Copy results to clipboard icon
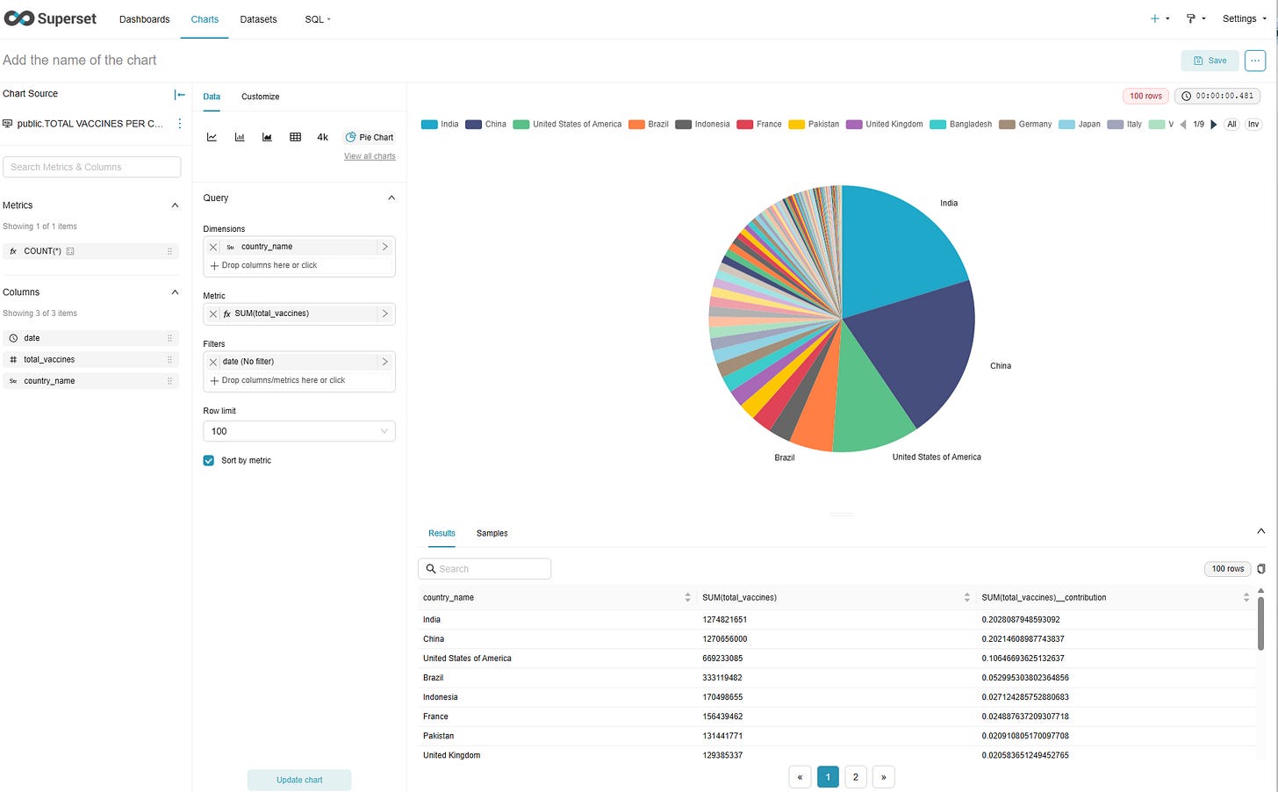Viewport: 1278px width, 792px height. (1261, 569)
